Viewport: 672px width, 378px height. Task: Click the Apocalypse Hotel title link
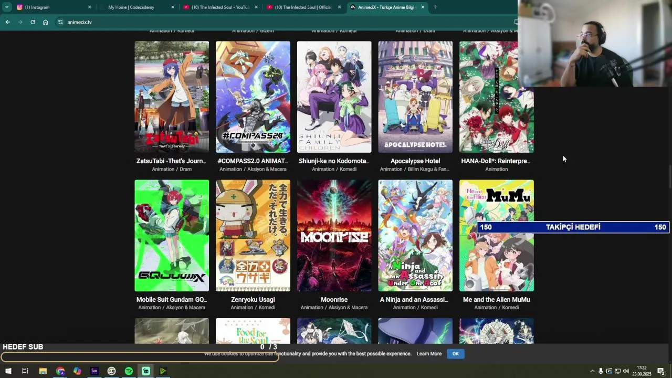(415, 161)
